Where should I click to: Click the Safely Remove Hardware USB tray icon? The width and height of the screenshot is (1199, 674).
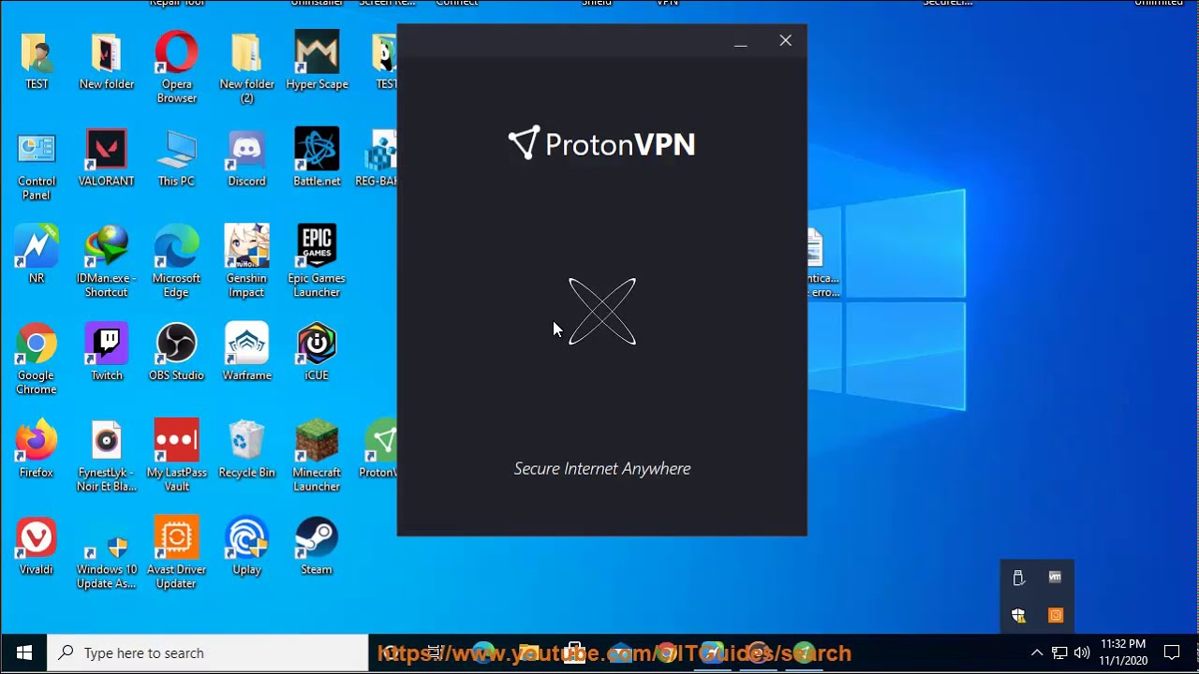[1019, 579]
